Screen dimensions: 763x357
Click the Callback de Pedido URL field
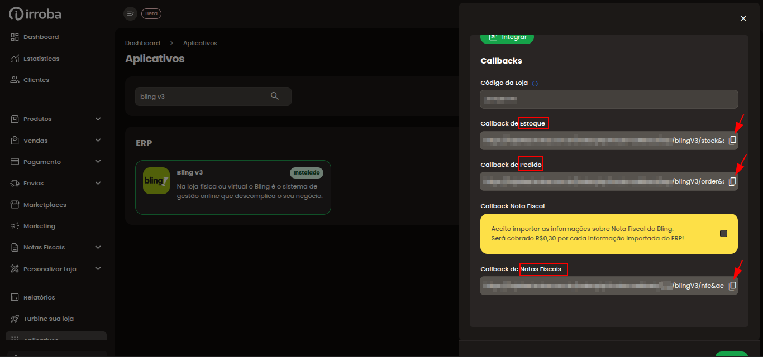click(609, 181)
